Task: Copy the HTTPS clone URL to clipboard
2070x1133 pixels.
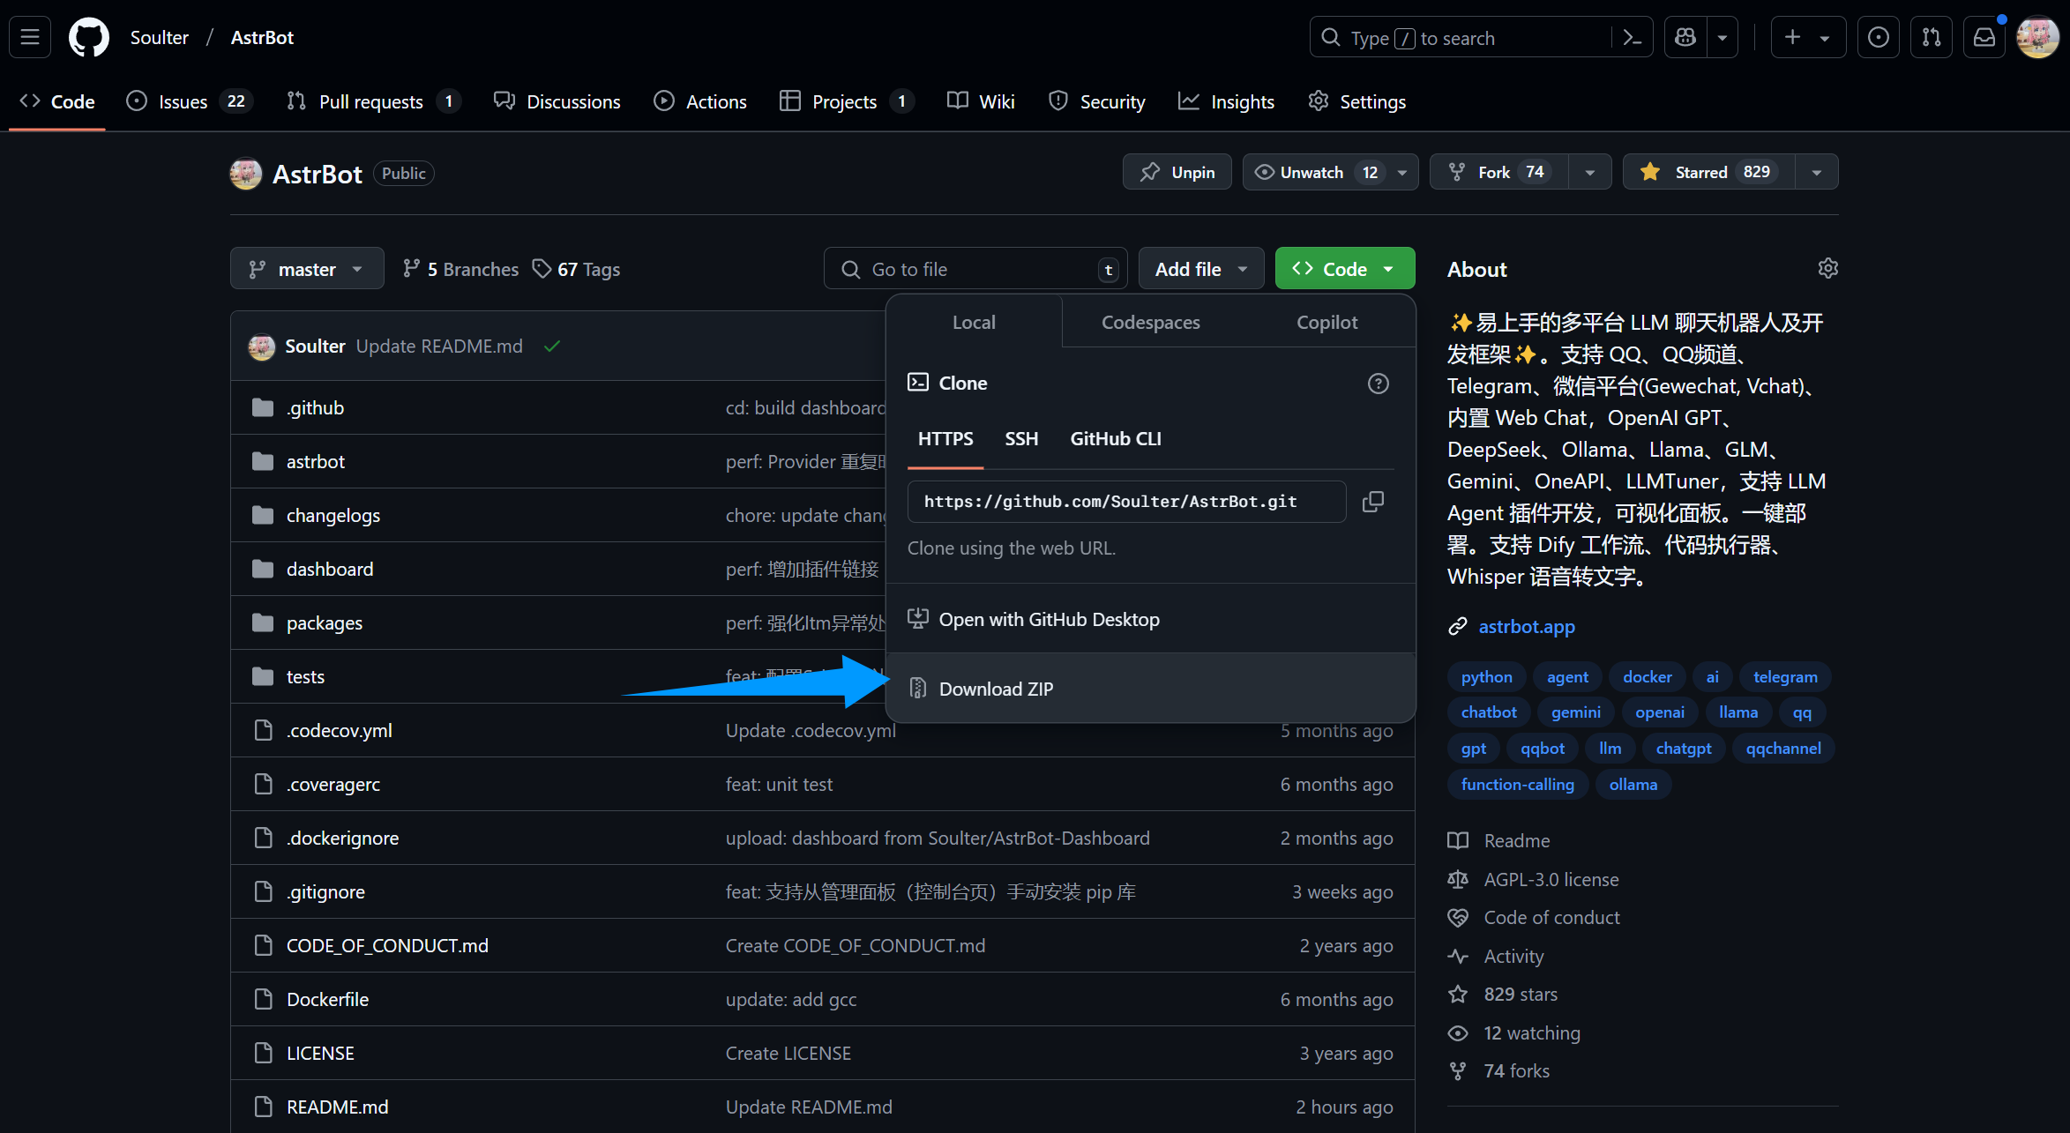Action: 1372,502
